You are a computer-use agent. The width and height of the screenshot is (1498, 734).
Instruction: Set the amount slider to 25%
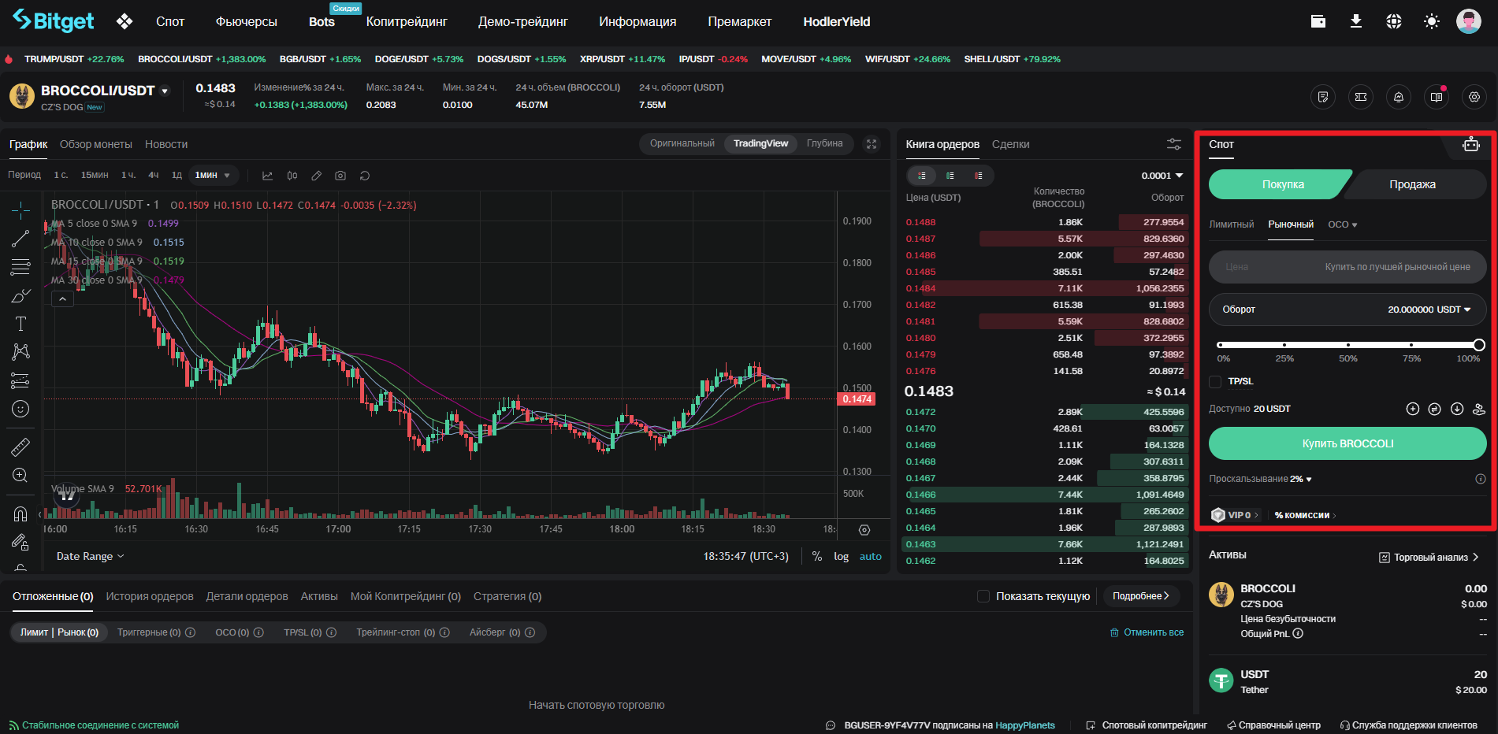1284,345
